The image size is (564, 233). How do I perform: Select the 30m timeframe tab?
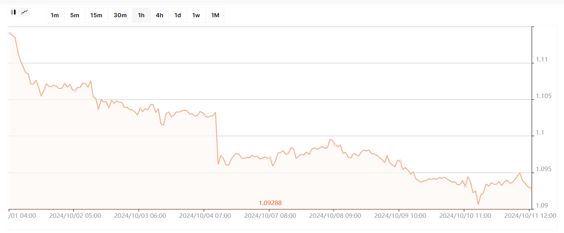pyautogui.click(x=120, y=15)
